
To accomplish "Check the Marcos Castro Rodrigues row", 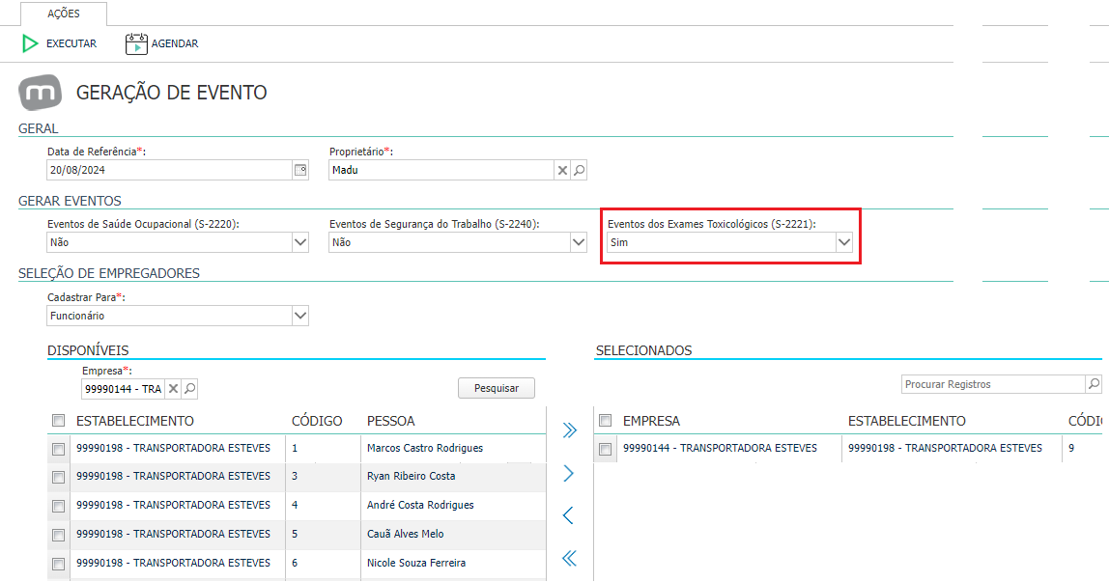I will pyautogui.click(x=59, y=449).
